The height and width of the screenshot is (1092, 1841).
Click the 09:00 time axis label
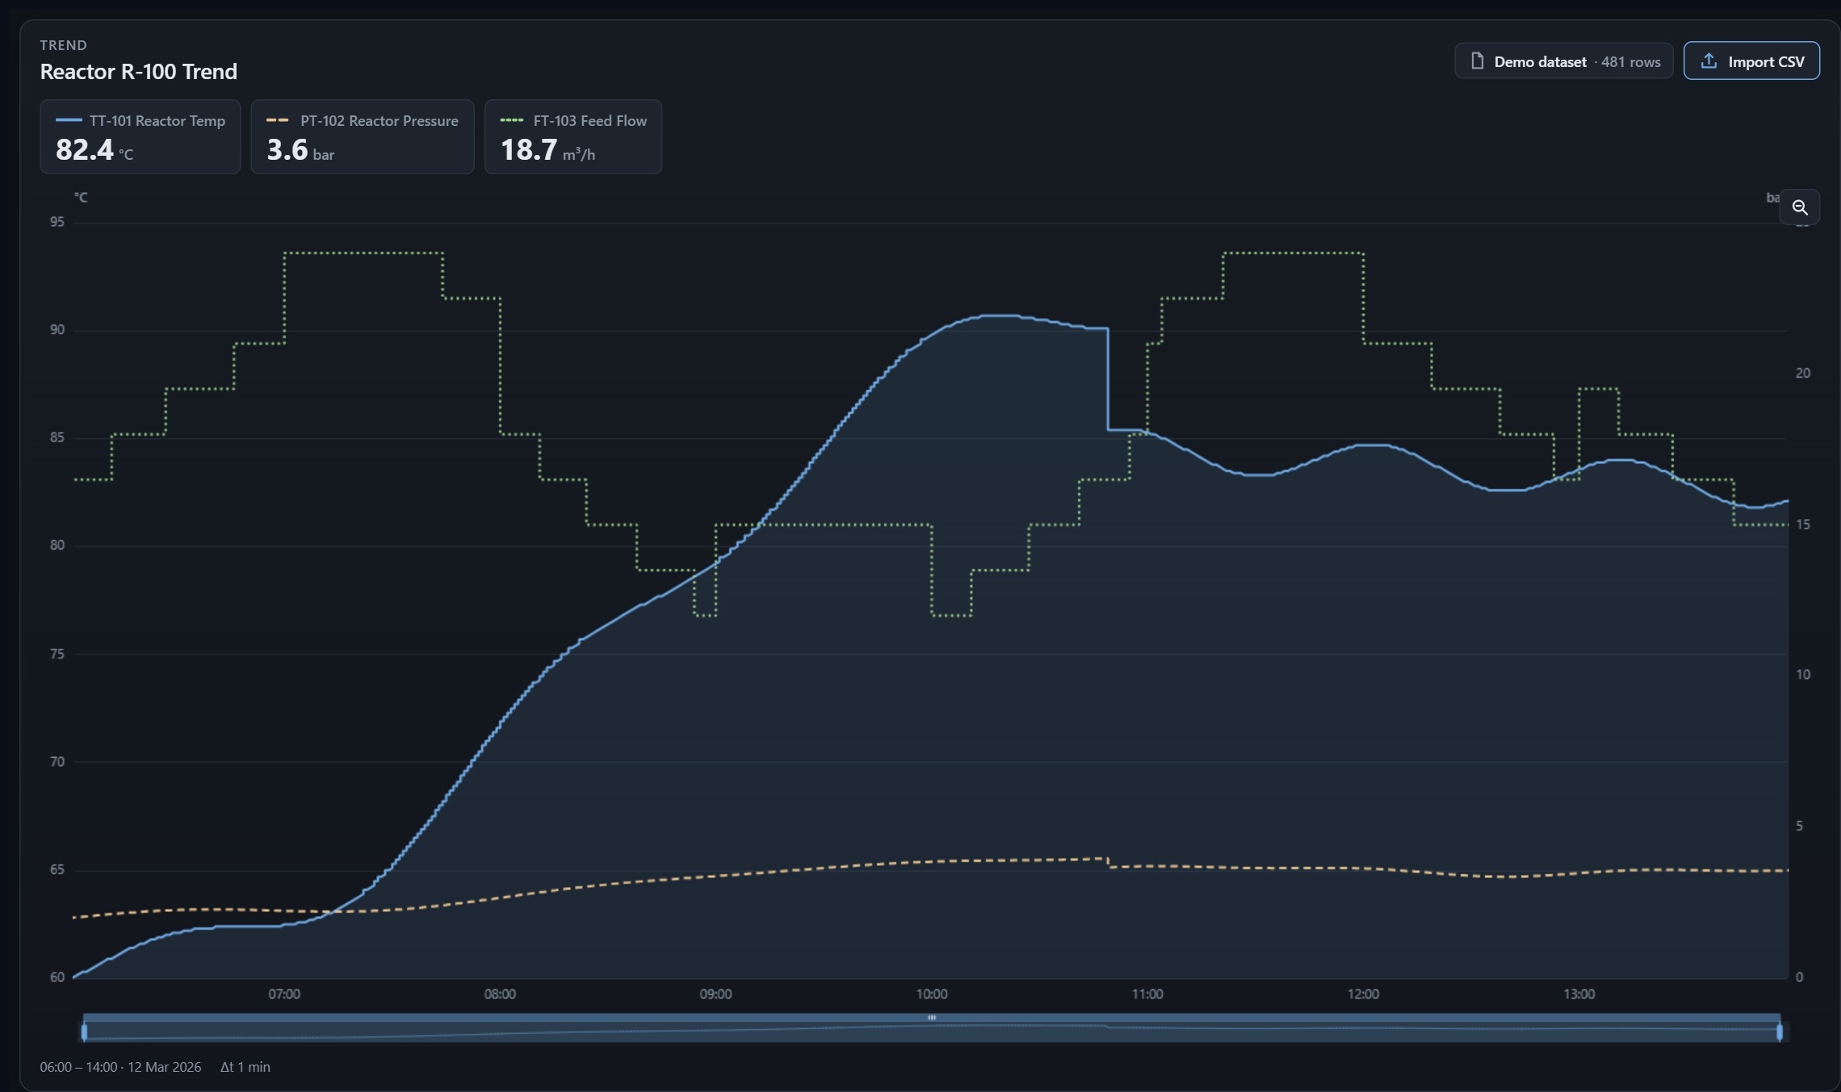click(716, 994)
